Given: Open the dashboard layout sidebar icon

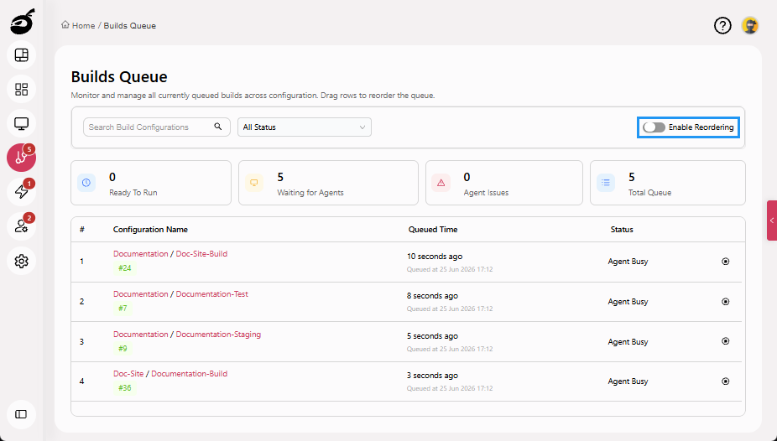Looking at the screenshot, I should point(21,55).
